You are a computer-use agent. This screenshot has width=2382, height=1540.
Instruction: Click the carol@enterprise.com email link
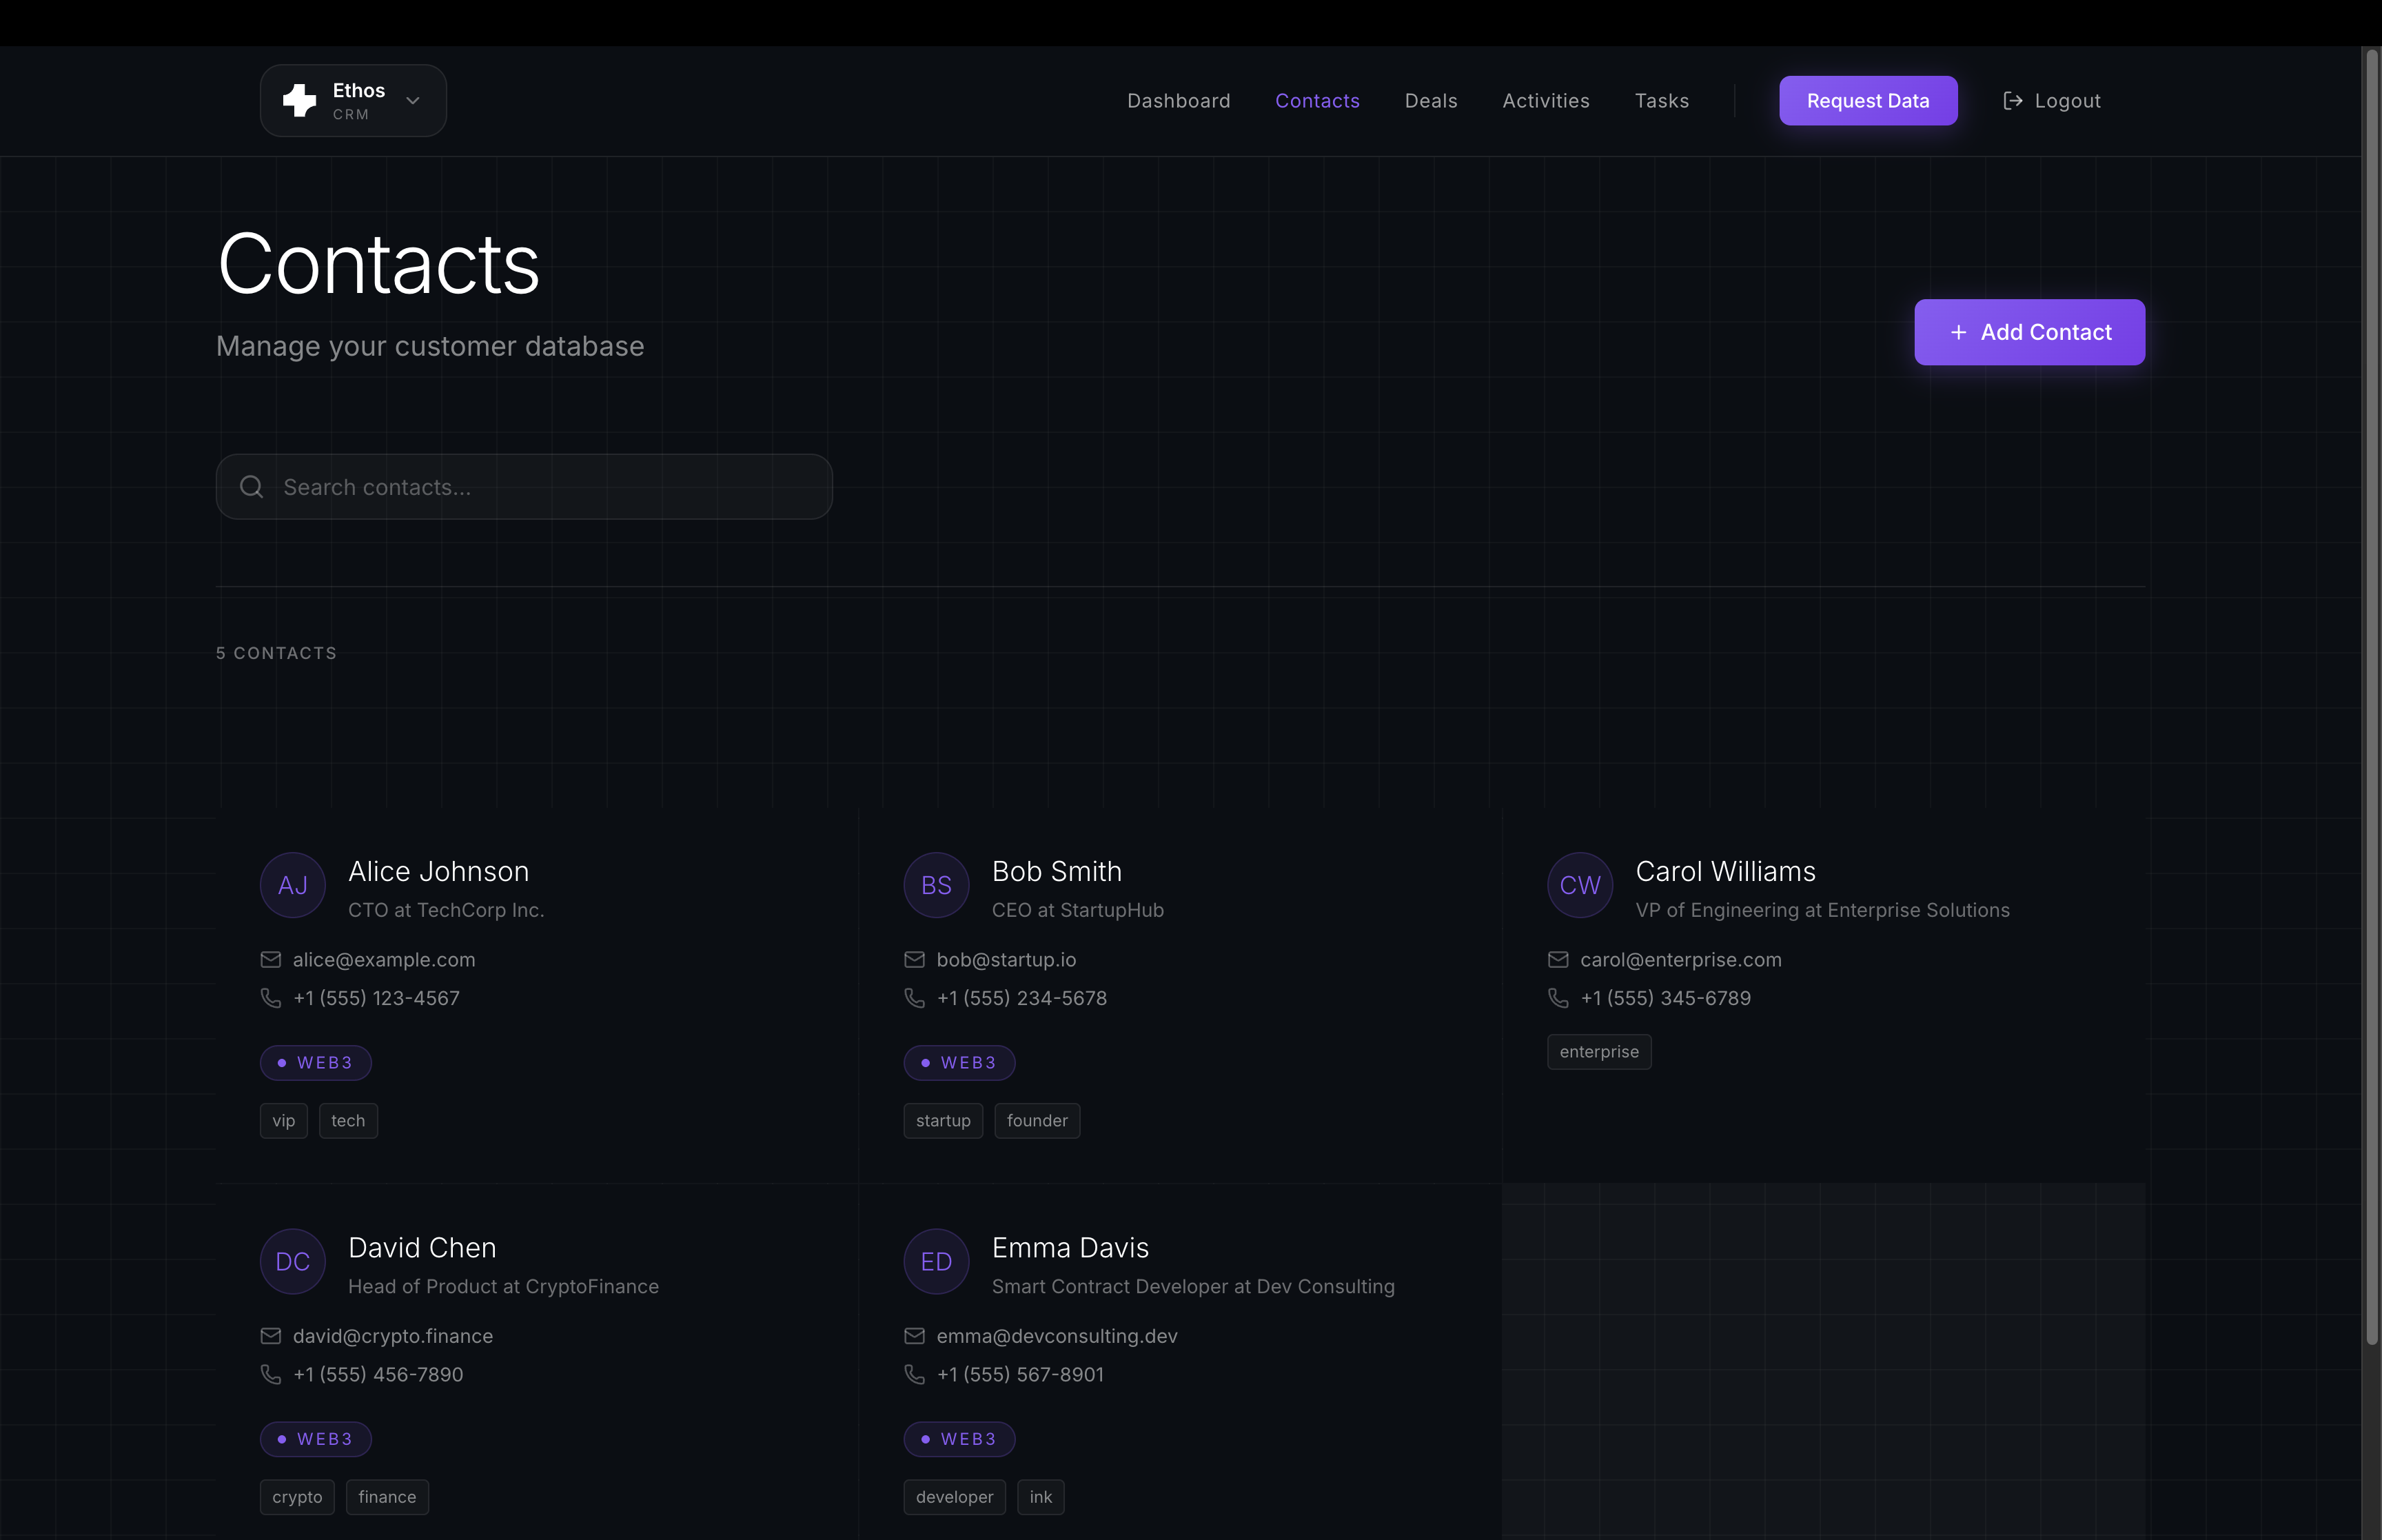pos(1680,960)
